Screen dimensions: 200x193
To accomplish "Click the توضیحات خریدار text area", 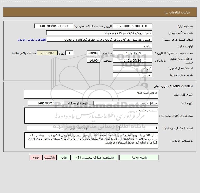I will [x=91, y=140].
